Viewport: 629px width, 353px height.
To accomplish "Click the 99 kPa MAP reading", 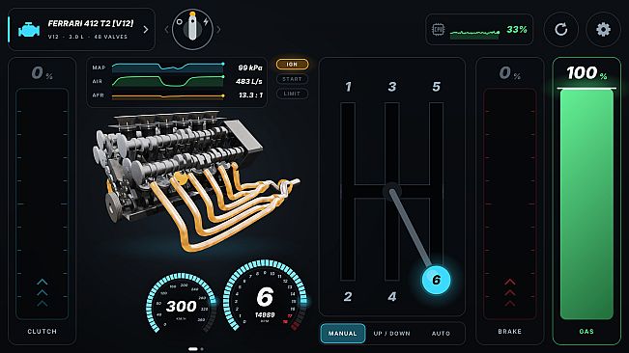I will click(x=250, y=68).
